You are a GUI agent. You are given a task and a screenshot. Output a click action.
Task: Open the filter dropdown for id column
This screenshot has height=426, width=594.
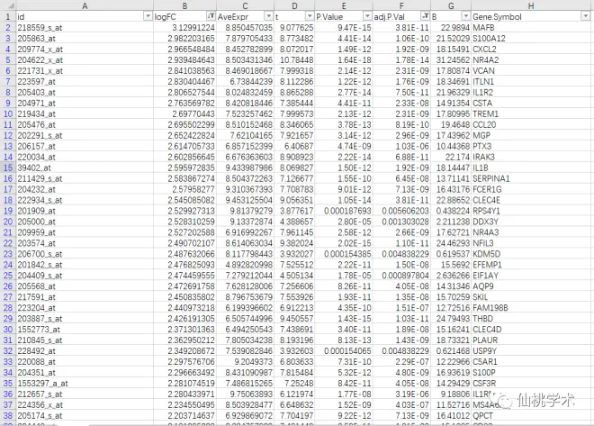(x=148, y=16)
